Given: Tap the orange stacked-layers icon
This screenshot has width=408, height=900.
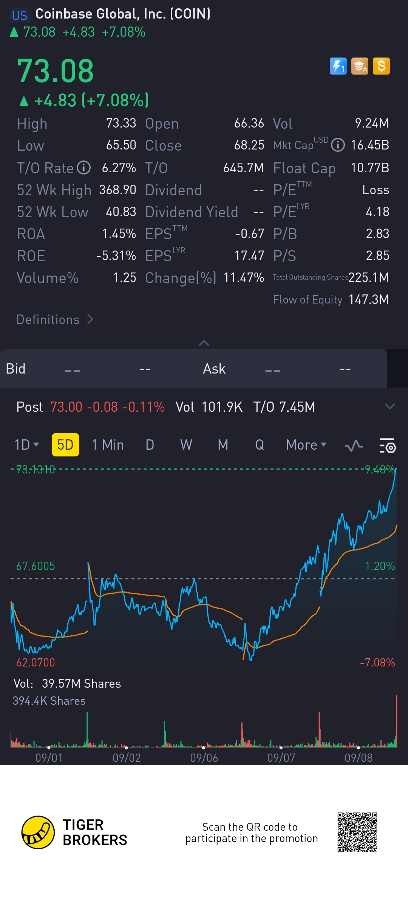Looking at the screenshot, I should point(360,66).
